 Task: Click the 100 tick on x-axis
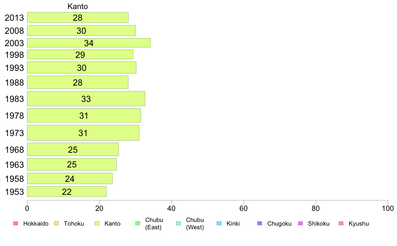click(x=388, y=209)
